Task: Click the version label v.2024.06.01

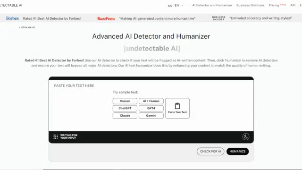Action: point(27,27)
